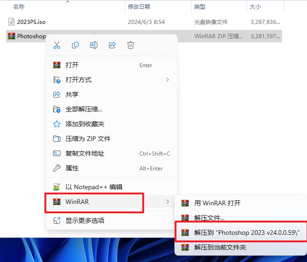This screenshot has height=262, width=307.
Task: Expand the WinRAR submenu chevron
Action: (168, 202)
